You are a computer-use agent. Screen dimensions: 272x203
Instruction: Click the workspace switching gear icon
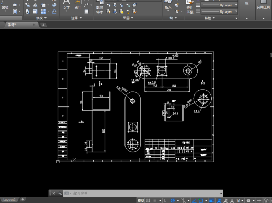coord(248,200)
